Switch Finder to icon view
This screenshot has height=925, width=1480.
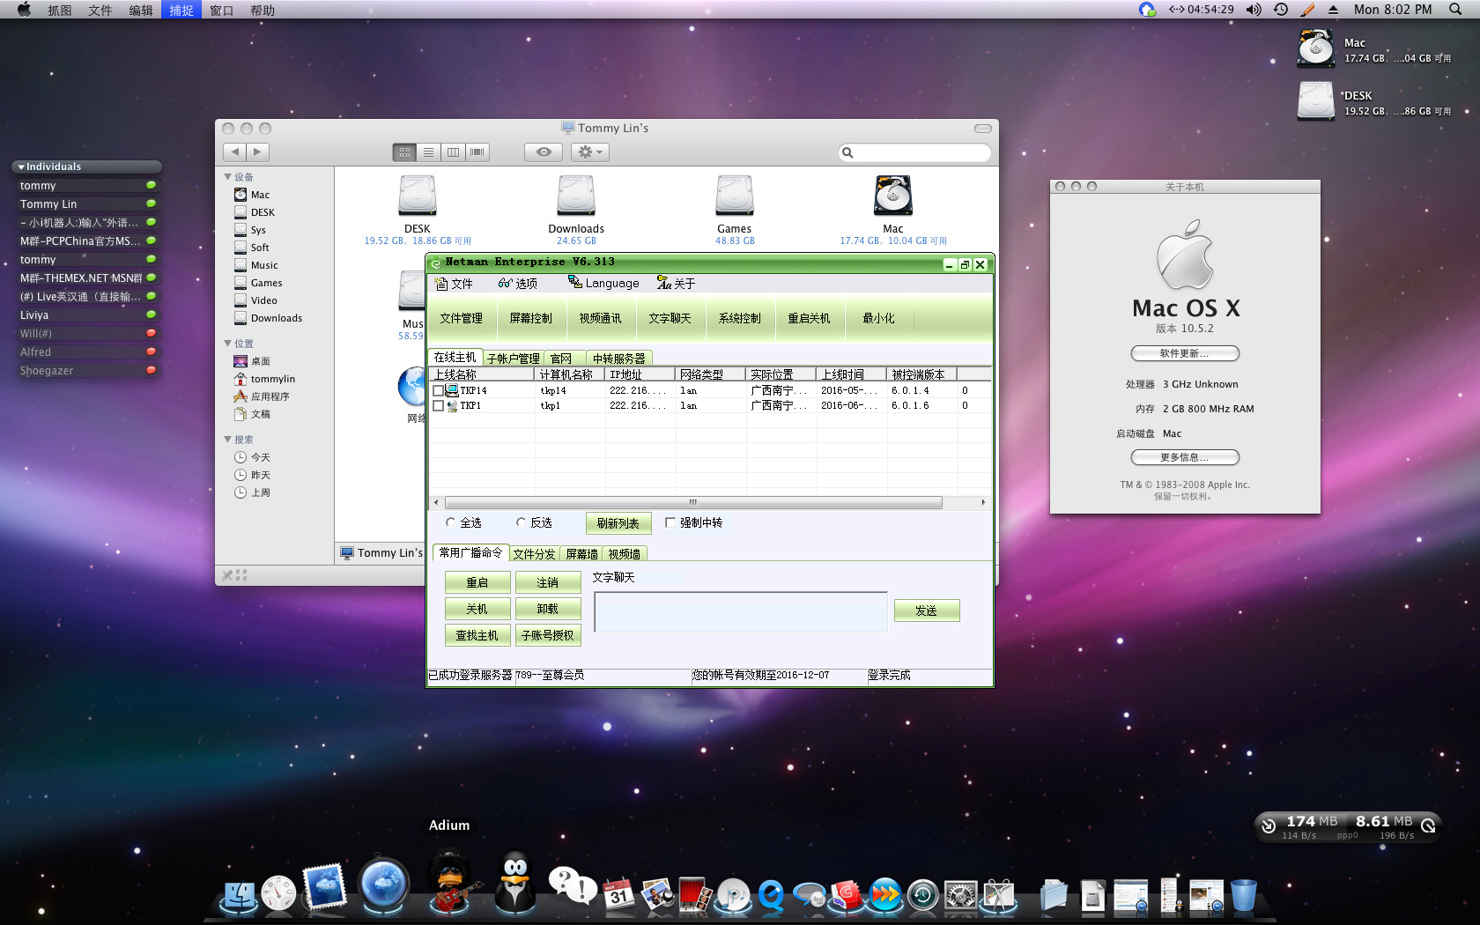coord(404,152)
